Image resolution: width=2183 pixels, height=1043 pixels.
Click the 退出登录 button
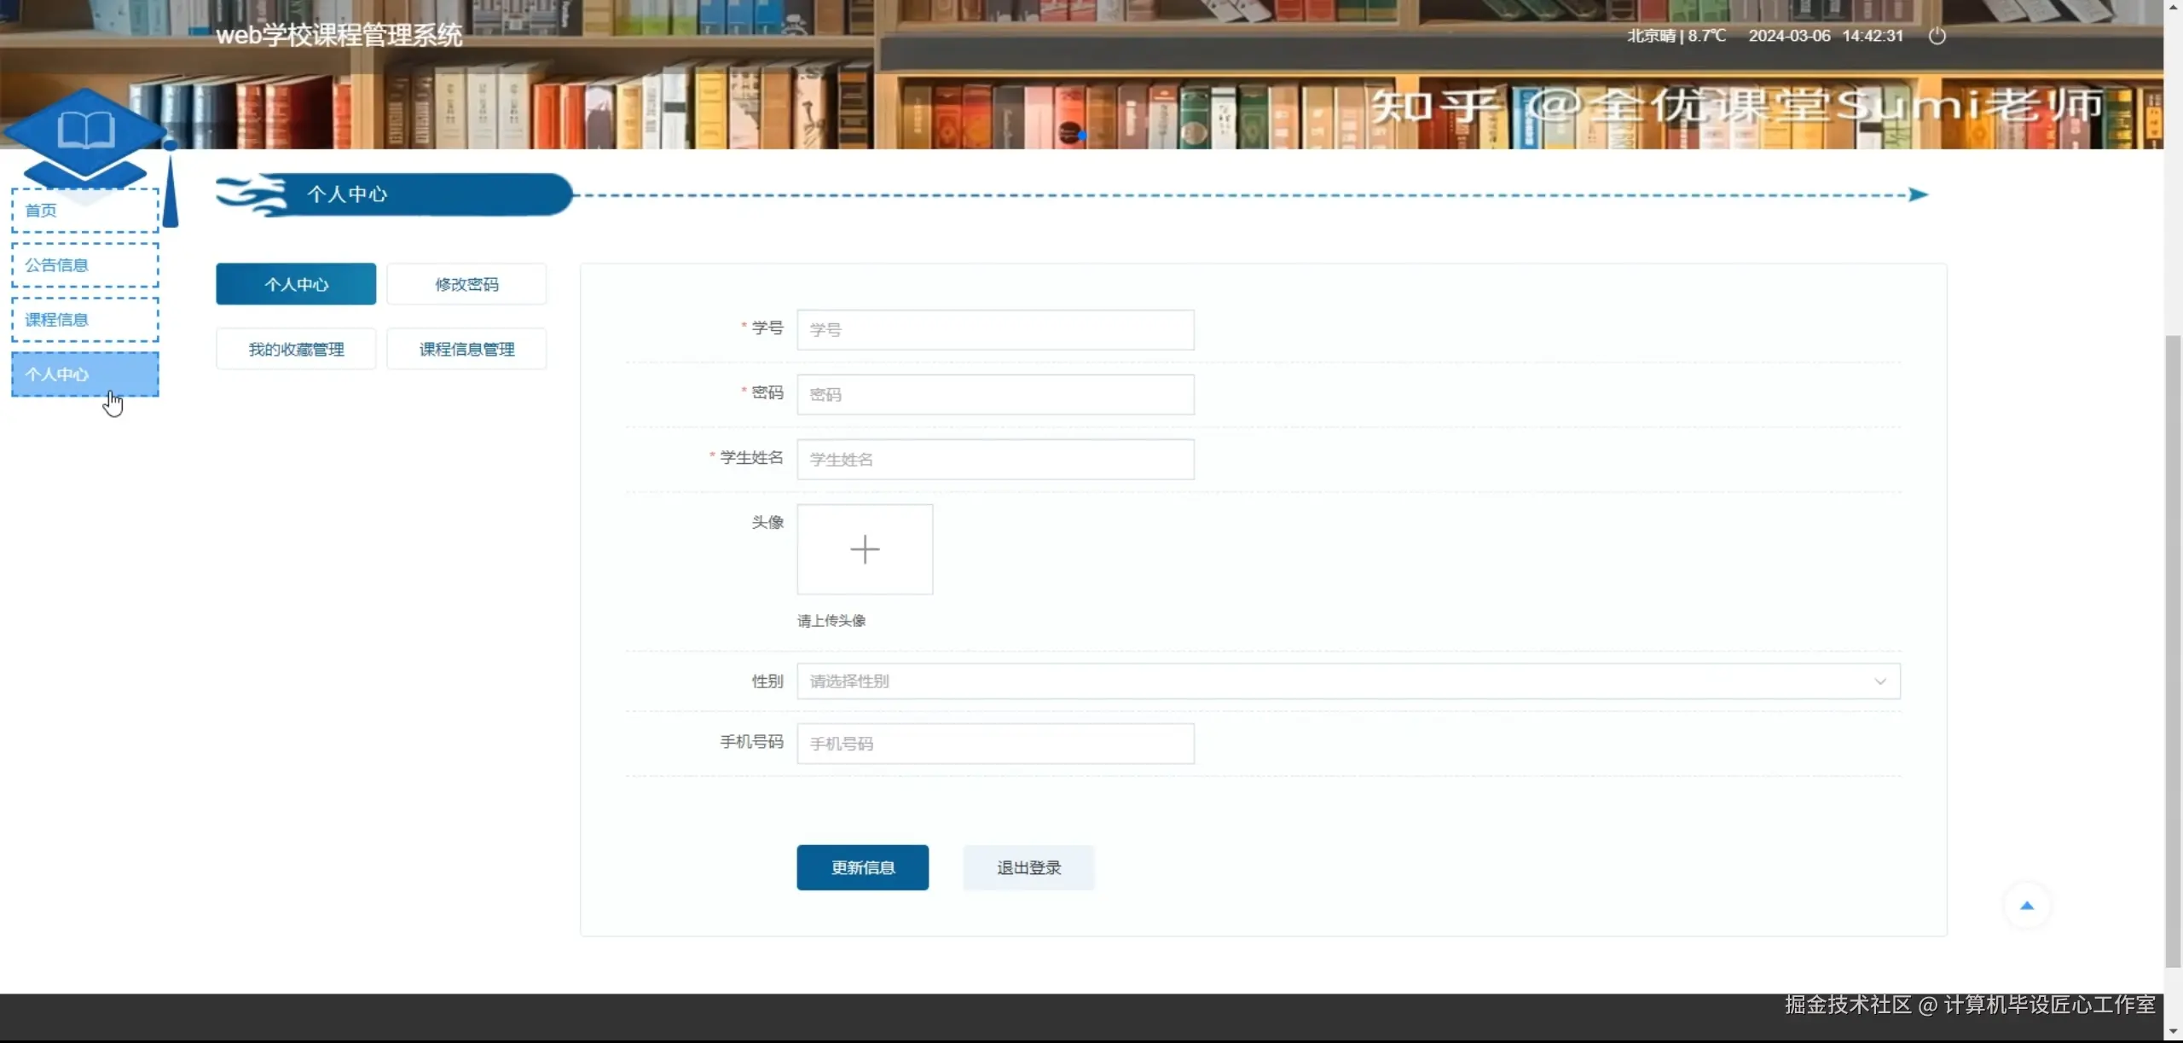[x=1028, y=867]
